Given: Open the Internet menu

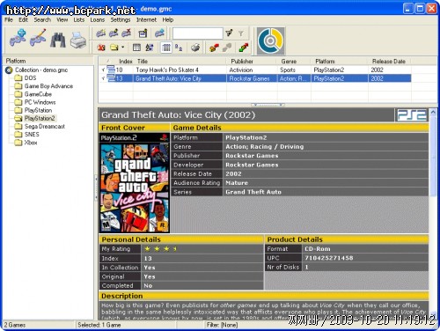Looking at the screenshot, I should 146,20.
